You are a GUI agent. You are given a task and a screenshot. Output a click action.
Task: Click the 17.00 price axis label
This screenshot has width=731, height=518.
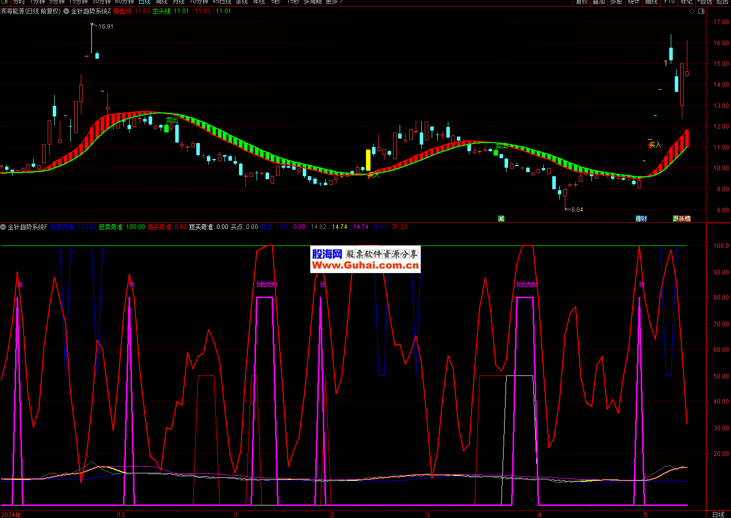point(721,22)
